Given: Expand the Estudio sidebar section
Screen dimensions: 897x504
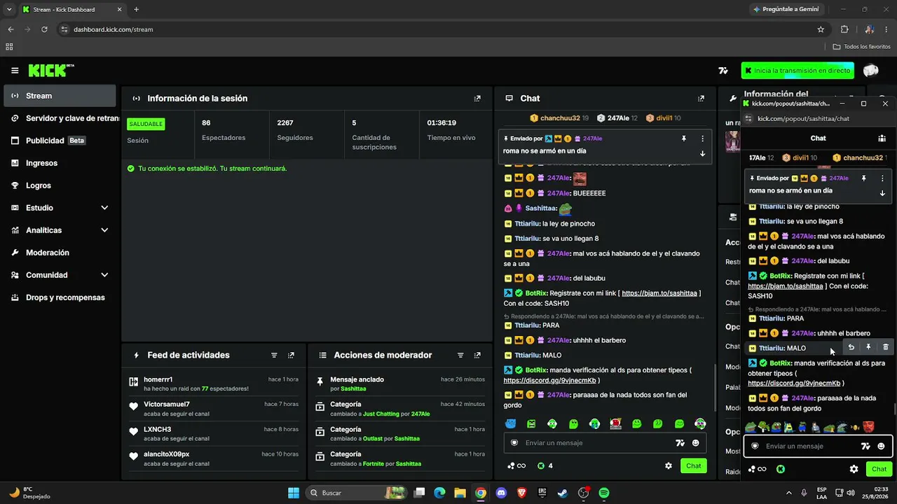Looking at the screenshot, I should tap(104, 208).
